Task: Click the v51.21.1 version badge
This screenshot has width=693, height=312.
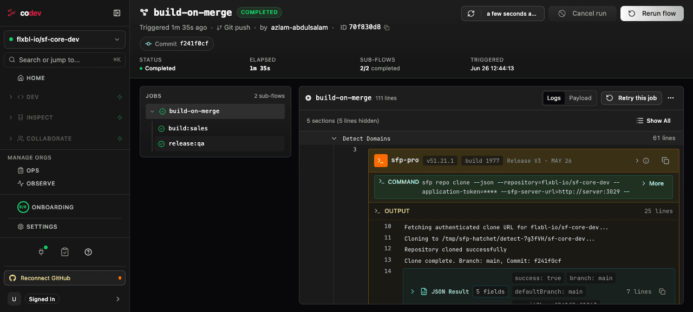Action: click(x=441, y=161)
